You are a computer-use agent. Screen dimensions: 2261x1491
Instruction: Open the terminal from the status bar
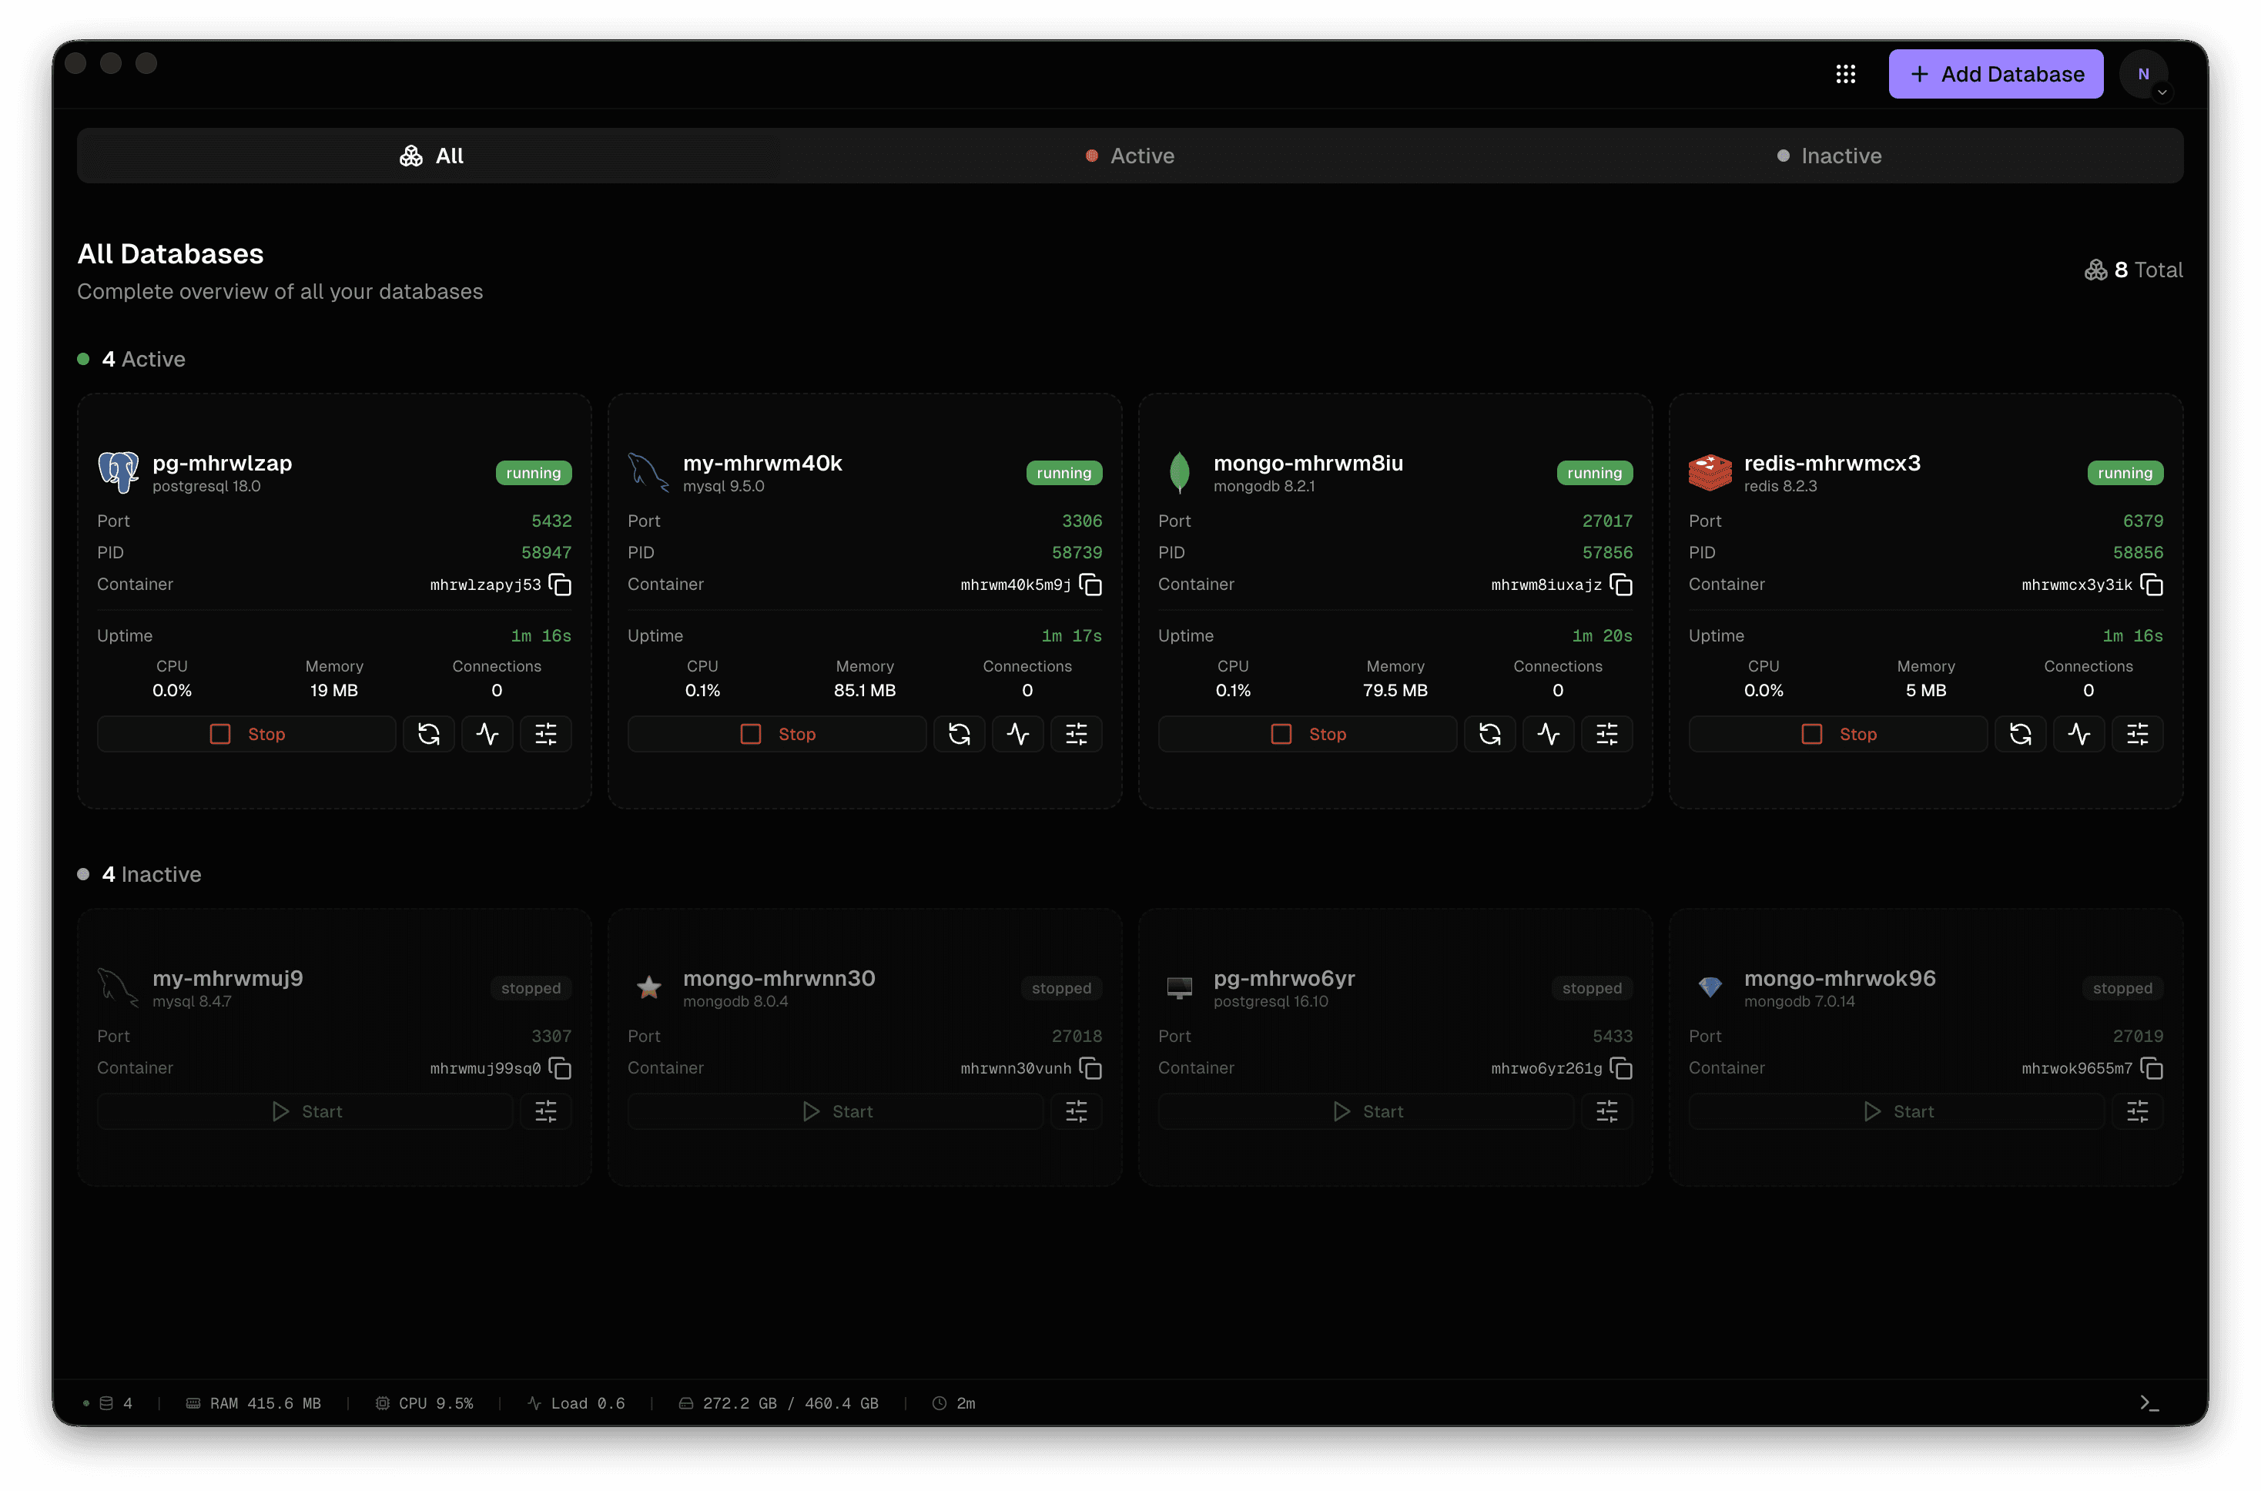point(2149,1402)
